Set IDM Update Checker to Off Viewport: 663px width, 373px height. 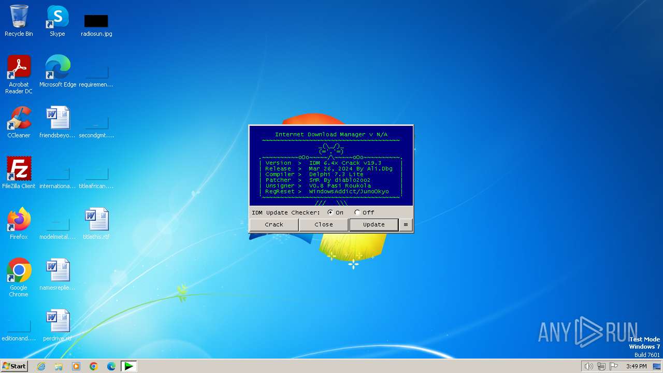[365, 212]
